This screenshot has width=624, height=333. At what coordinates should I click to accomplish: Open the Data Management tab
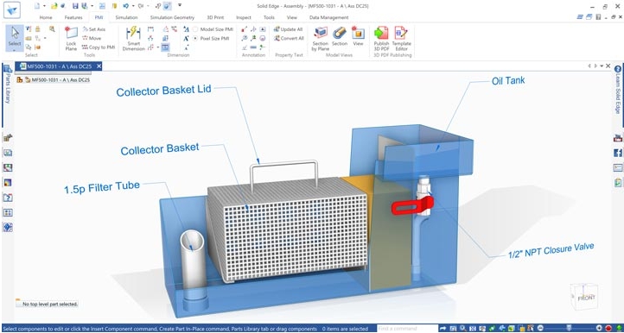pyautogui.click(x=328, y=17)
